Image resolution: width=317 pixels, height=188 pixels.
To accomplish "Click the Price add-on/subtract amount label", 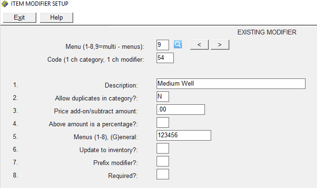I will 96,111.
